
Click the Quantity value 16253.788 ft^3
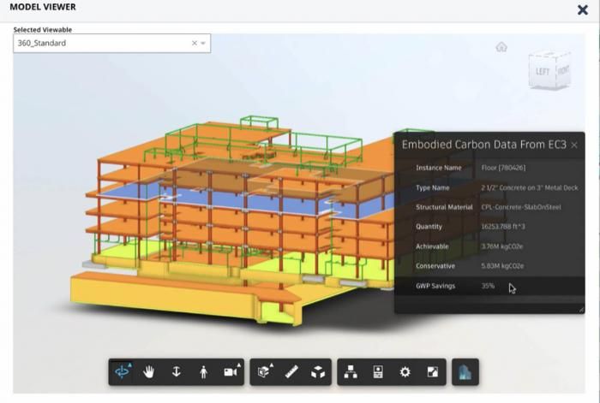point(503,227)
